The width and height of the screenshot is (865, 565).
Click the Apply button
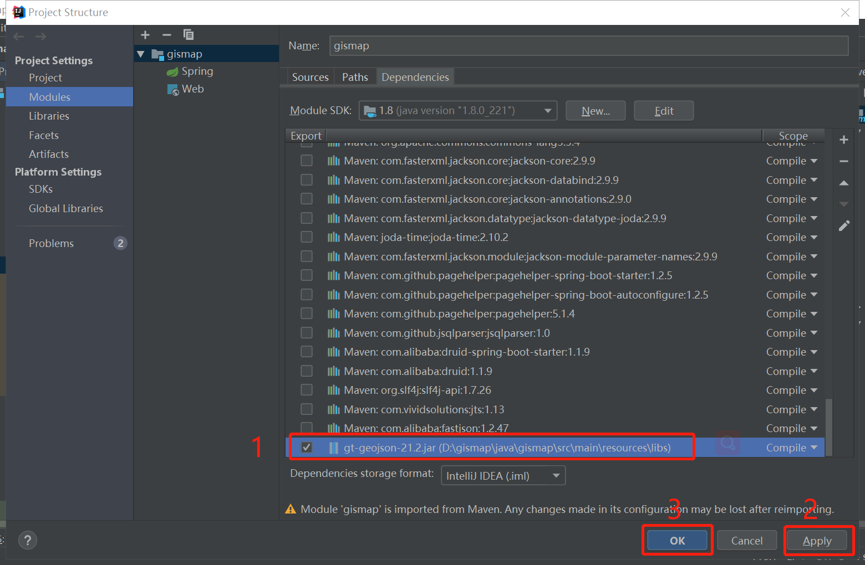coord(817,541)
